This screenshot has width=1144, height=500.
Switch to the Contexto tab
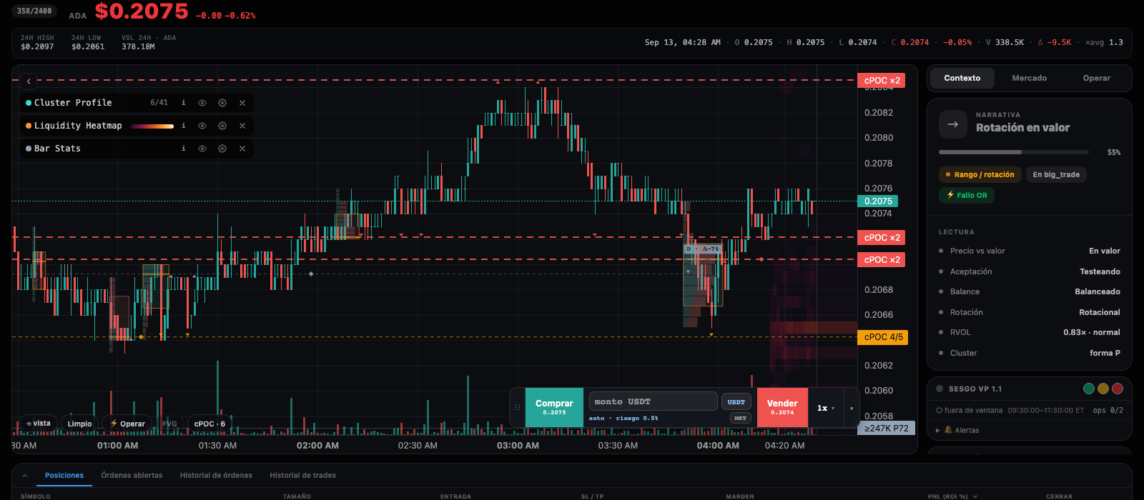[962, 78]
